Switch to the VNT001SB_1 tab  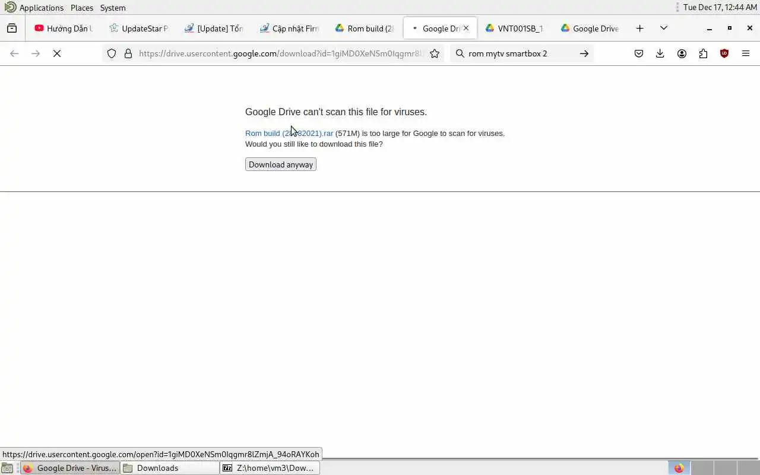coord(515,28)
